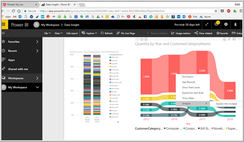The width and height of the screenshot is (244, 142).
Task: Open Analyze submenu in context menu
Action: pos(193,104)
